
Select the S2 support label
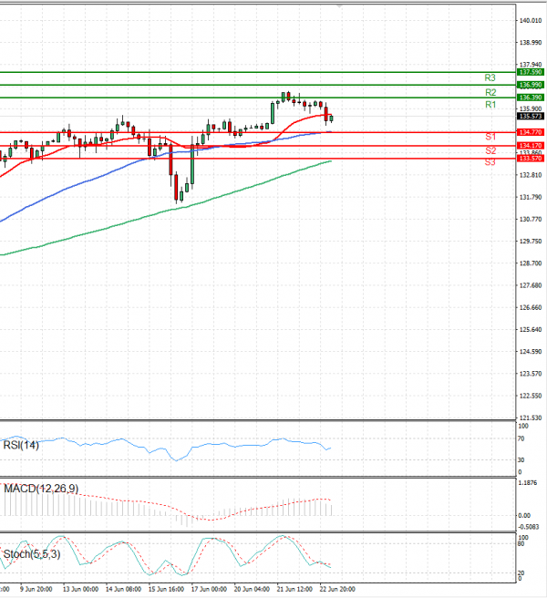490,150
